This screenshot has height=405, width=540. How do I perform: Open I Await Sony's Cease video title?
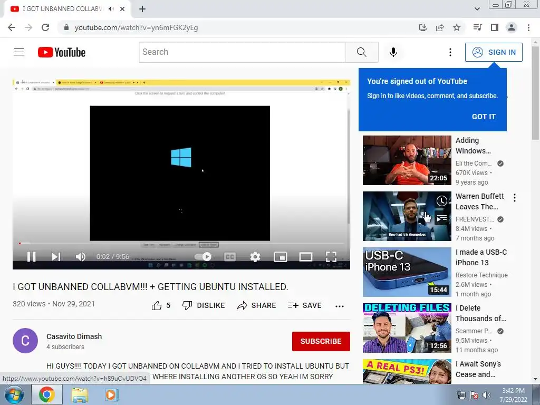[x=478, y=369]
